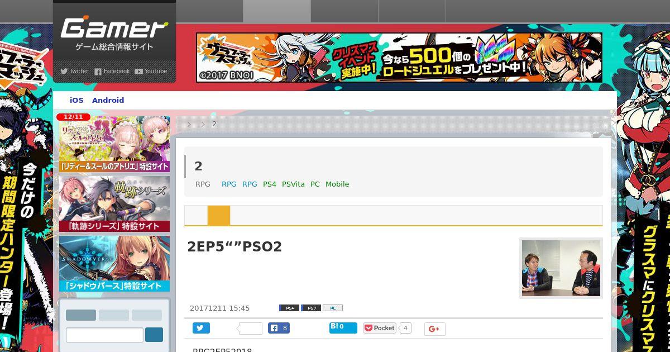Open the Shadowverse special site banner
This screenshot has width=670, height=352.
[x=114, y=264]
